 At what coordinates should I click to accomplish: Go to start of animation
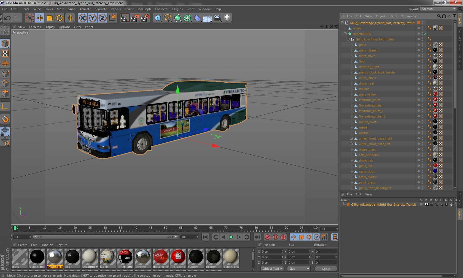point(205,237)
